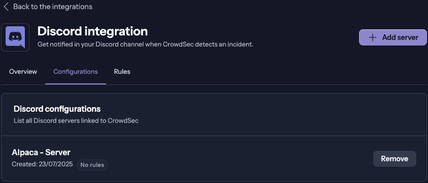The width and height of the screenshot is (428, 183).
Task: Open the Rules tab
Action: coord(122,72)
